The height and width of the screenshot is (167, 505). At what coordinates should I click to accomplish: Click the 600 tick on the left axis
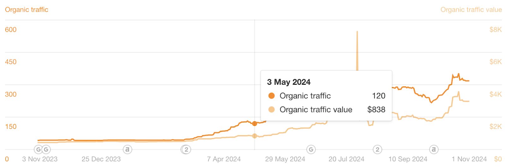[11, 30]
